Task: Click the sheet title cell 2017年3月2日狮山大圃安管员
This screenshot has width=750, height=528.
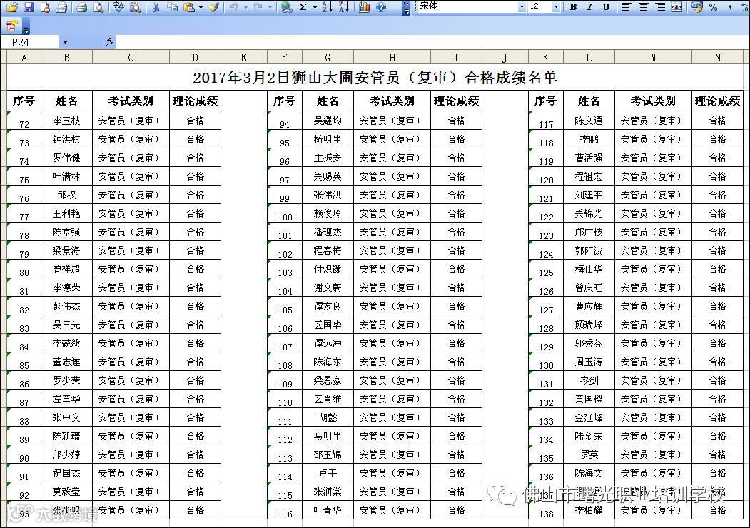Action: point(375,77)
